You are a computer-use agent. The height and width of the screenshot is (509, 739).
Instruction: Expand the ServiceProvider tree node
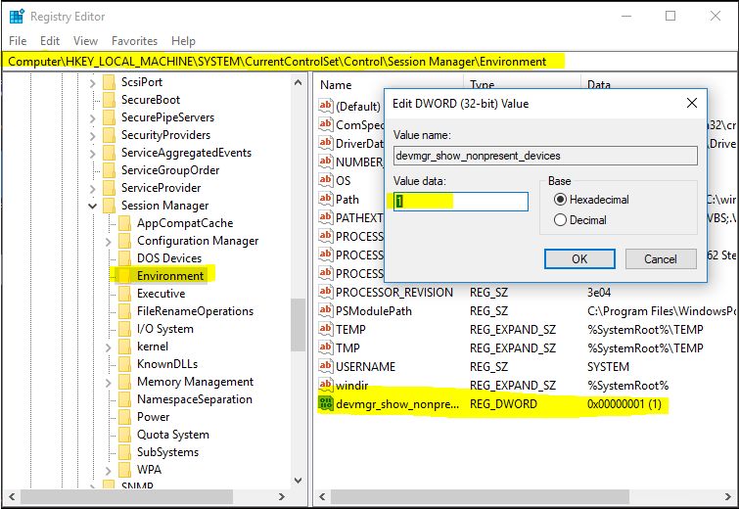click(93, 190)
